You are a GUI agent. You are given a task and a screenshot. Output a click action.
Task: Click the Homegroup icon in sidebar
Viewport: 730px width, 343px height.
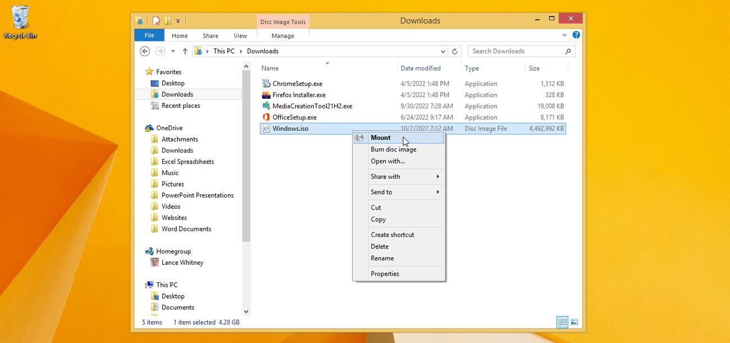[149, 251]
